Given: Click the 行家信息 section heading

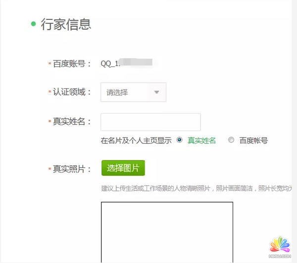Looking at the screenshot, I should (x=66, y=24).
